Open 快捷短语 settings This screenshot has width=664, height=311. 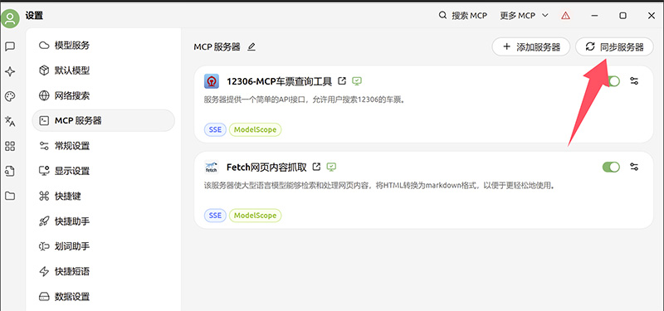coord(103,271)
